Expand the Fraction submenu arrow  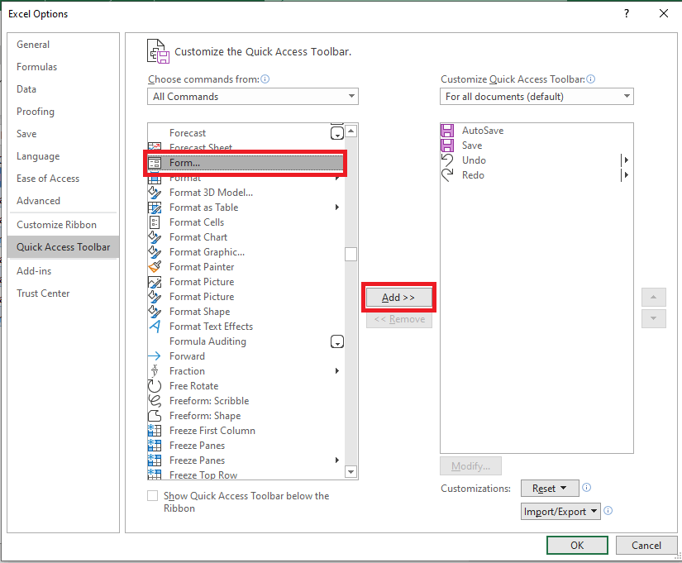click(x=337, y=370)
